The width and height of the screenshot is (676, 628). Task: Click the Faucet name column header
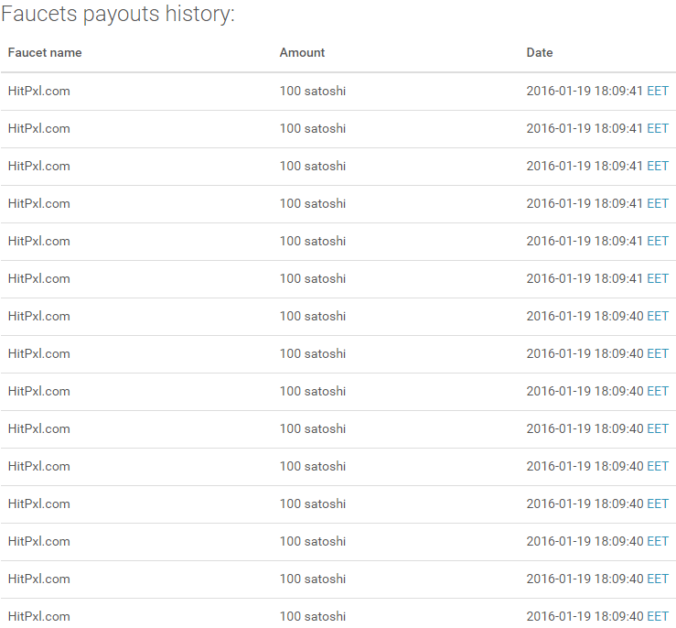pyautogui.click(x=45, y=52)
